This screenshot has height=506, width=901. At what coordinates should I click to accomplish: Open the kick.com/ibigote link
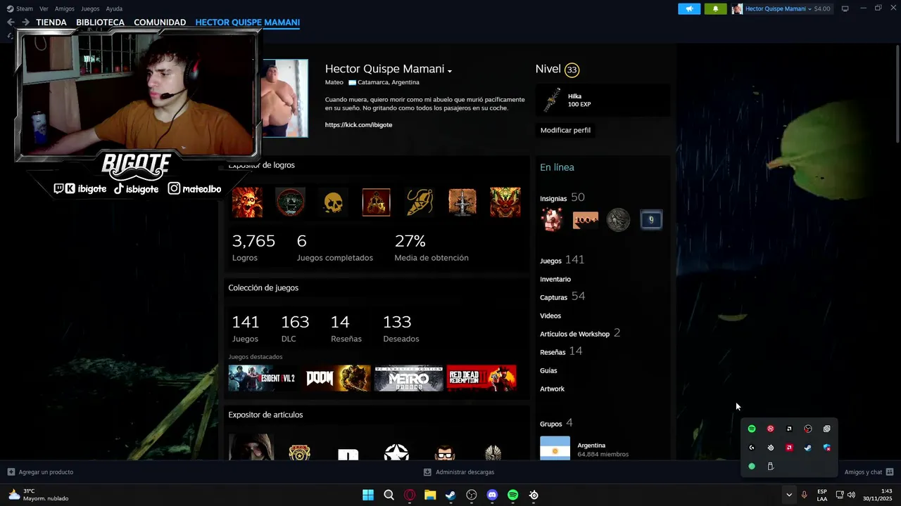[358, 124]
